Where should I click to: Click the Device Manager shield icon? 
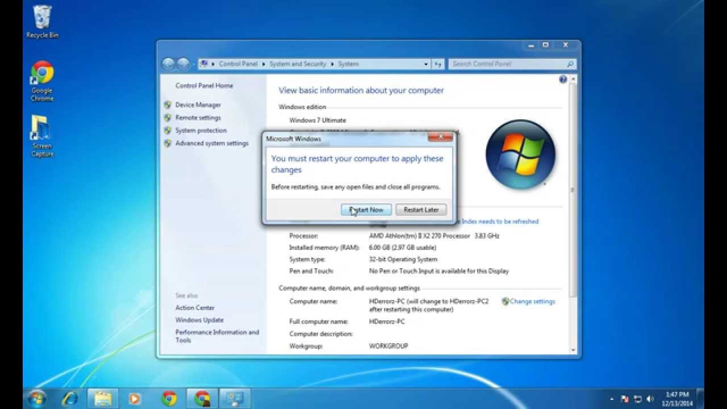[x=168, y=105]
